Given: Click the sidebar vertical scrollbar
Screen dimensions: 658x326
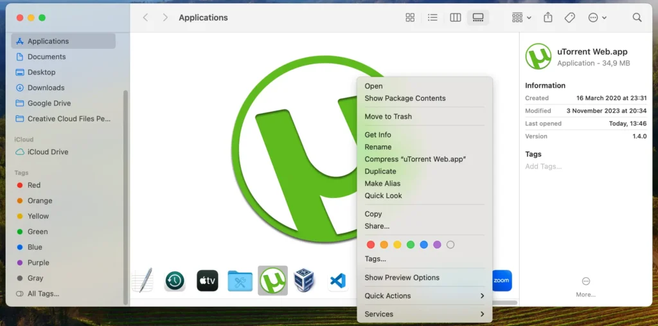Looking at the screenshot, I should [x=125, y=197].
